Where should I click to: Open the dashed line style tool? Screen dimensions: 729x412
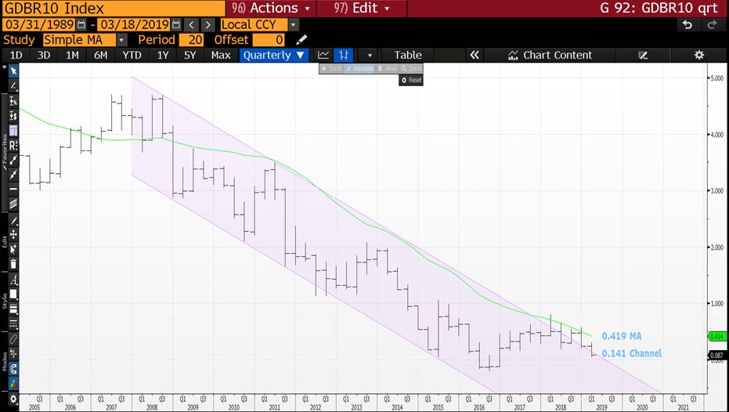(x=13, y=323)
